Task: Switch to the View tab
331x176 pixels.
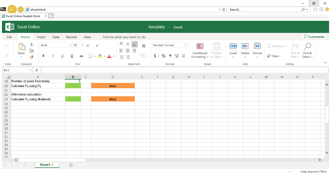Action: click(87, 37)
